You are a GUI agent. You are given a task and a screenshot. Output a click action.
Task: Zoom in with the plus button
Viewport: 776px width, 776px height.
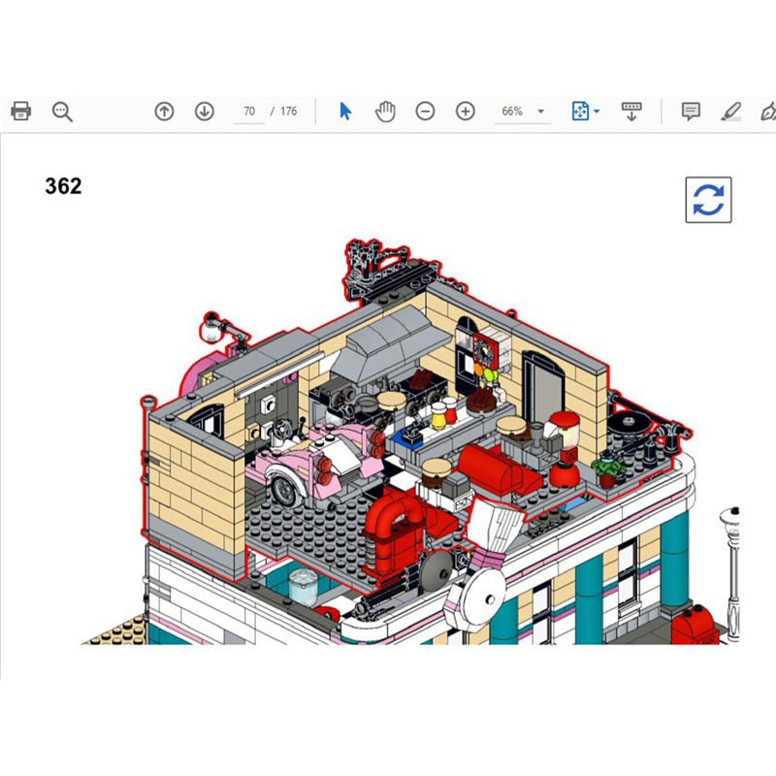466,111
